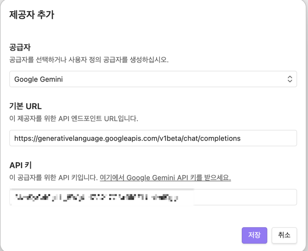The height and width of the screenshot is (251, 308).
Task: Click the 제공자 추가 dialog title
Action: pyautogui.click(x=31, y=16)
